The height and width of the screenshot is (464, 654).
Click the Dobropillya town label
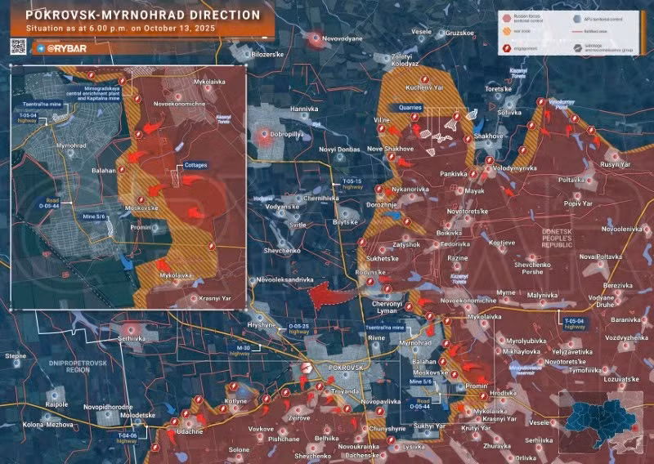click(x=287, y=135)
